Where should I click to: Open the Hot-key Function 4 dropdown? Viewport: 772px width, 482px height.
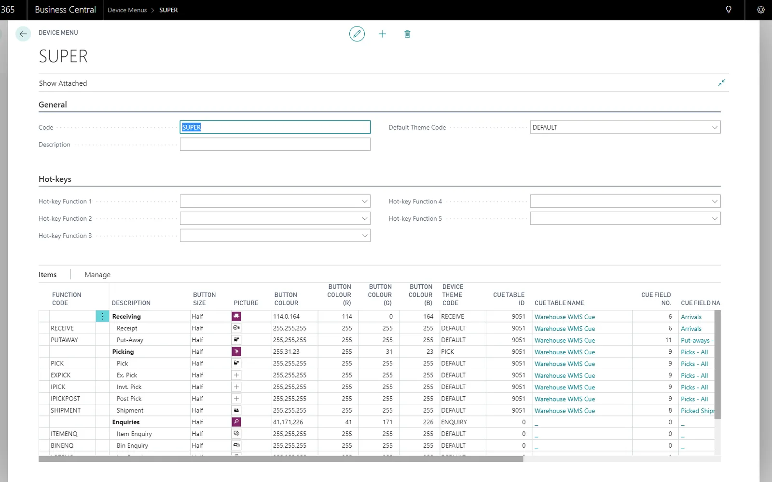[715, 201]
